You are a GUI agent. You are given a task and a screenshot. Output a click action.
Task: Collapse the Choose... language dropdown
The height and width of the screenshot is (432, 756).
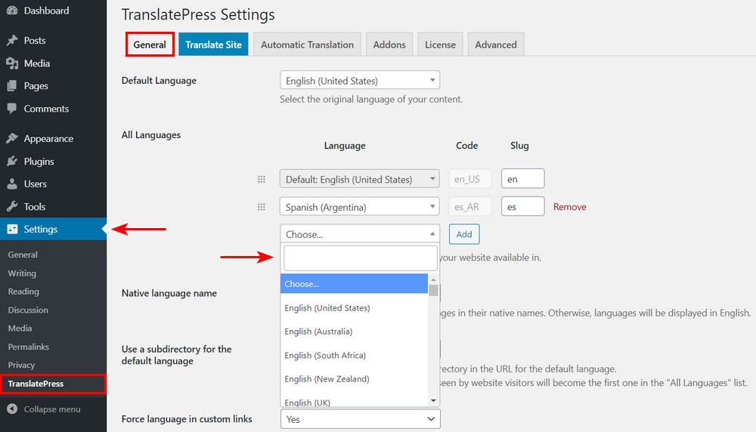click(x=360, y=234)
